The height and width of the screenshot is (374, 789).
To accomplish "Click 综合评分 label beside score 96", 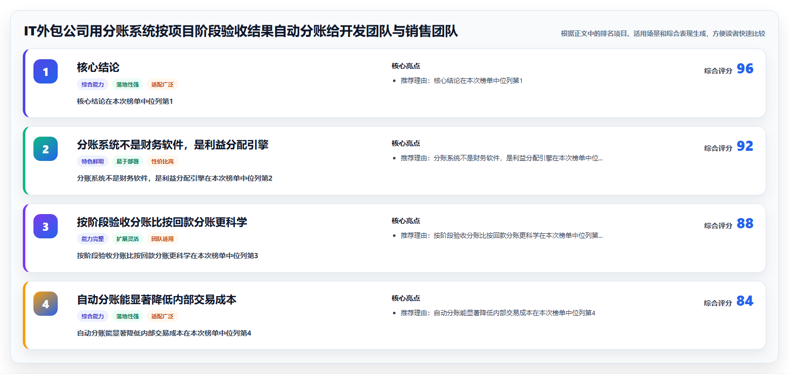I will tap(718, 71).
